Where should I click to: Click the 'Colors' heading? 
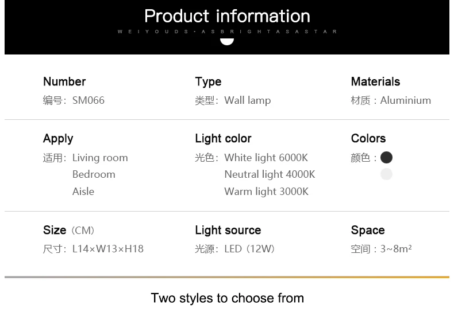(368, 138)
